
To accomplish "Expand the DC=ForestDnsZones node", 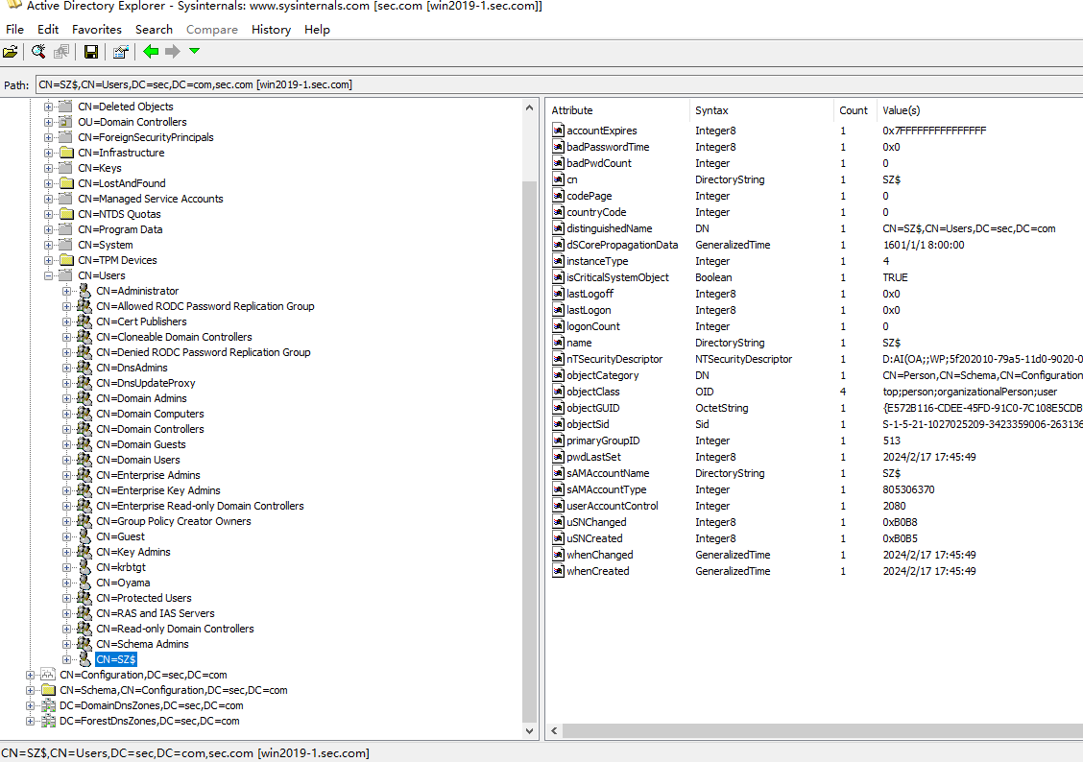I will (x=30, y=721).
